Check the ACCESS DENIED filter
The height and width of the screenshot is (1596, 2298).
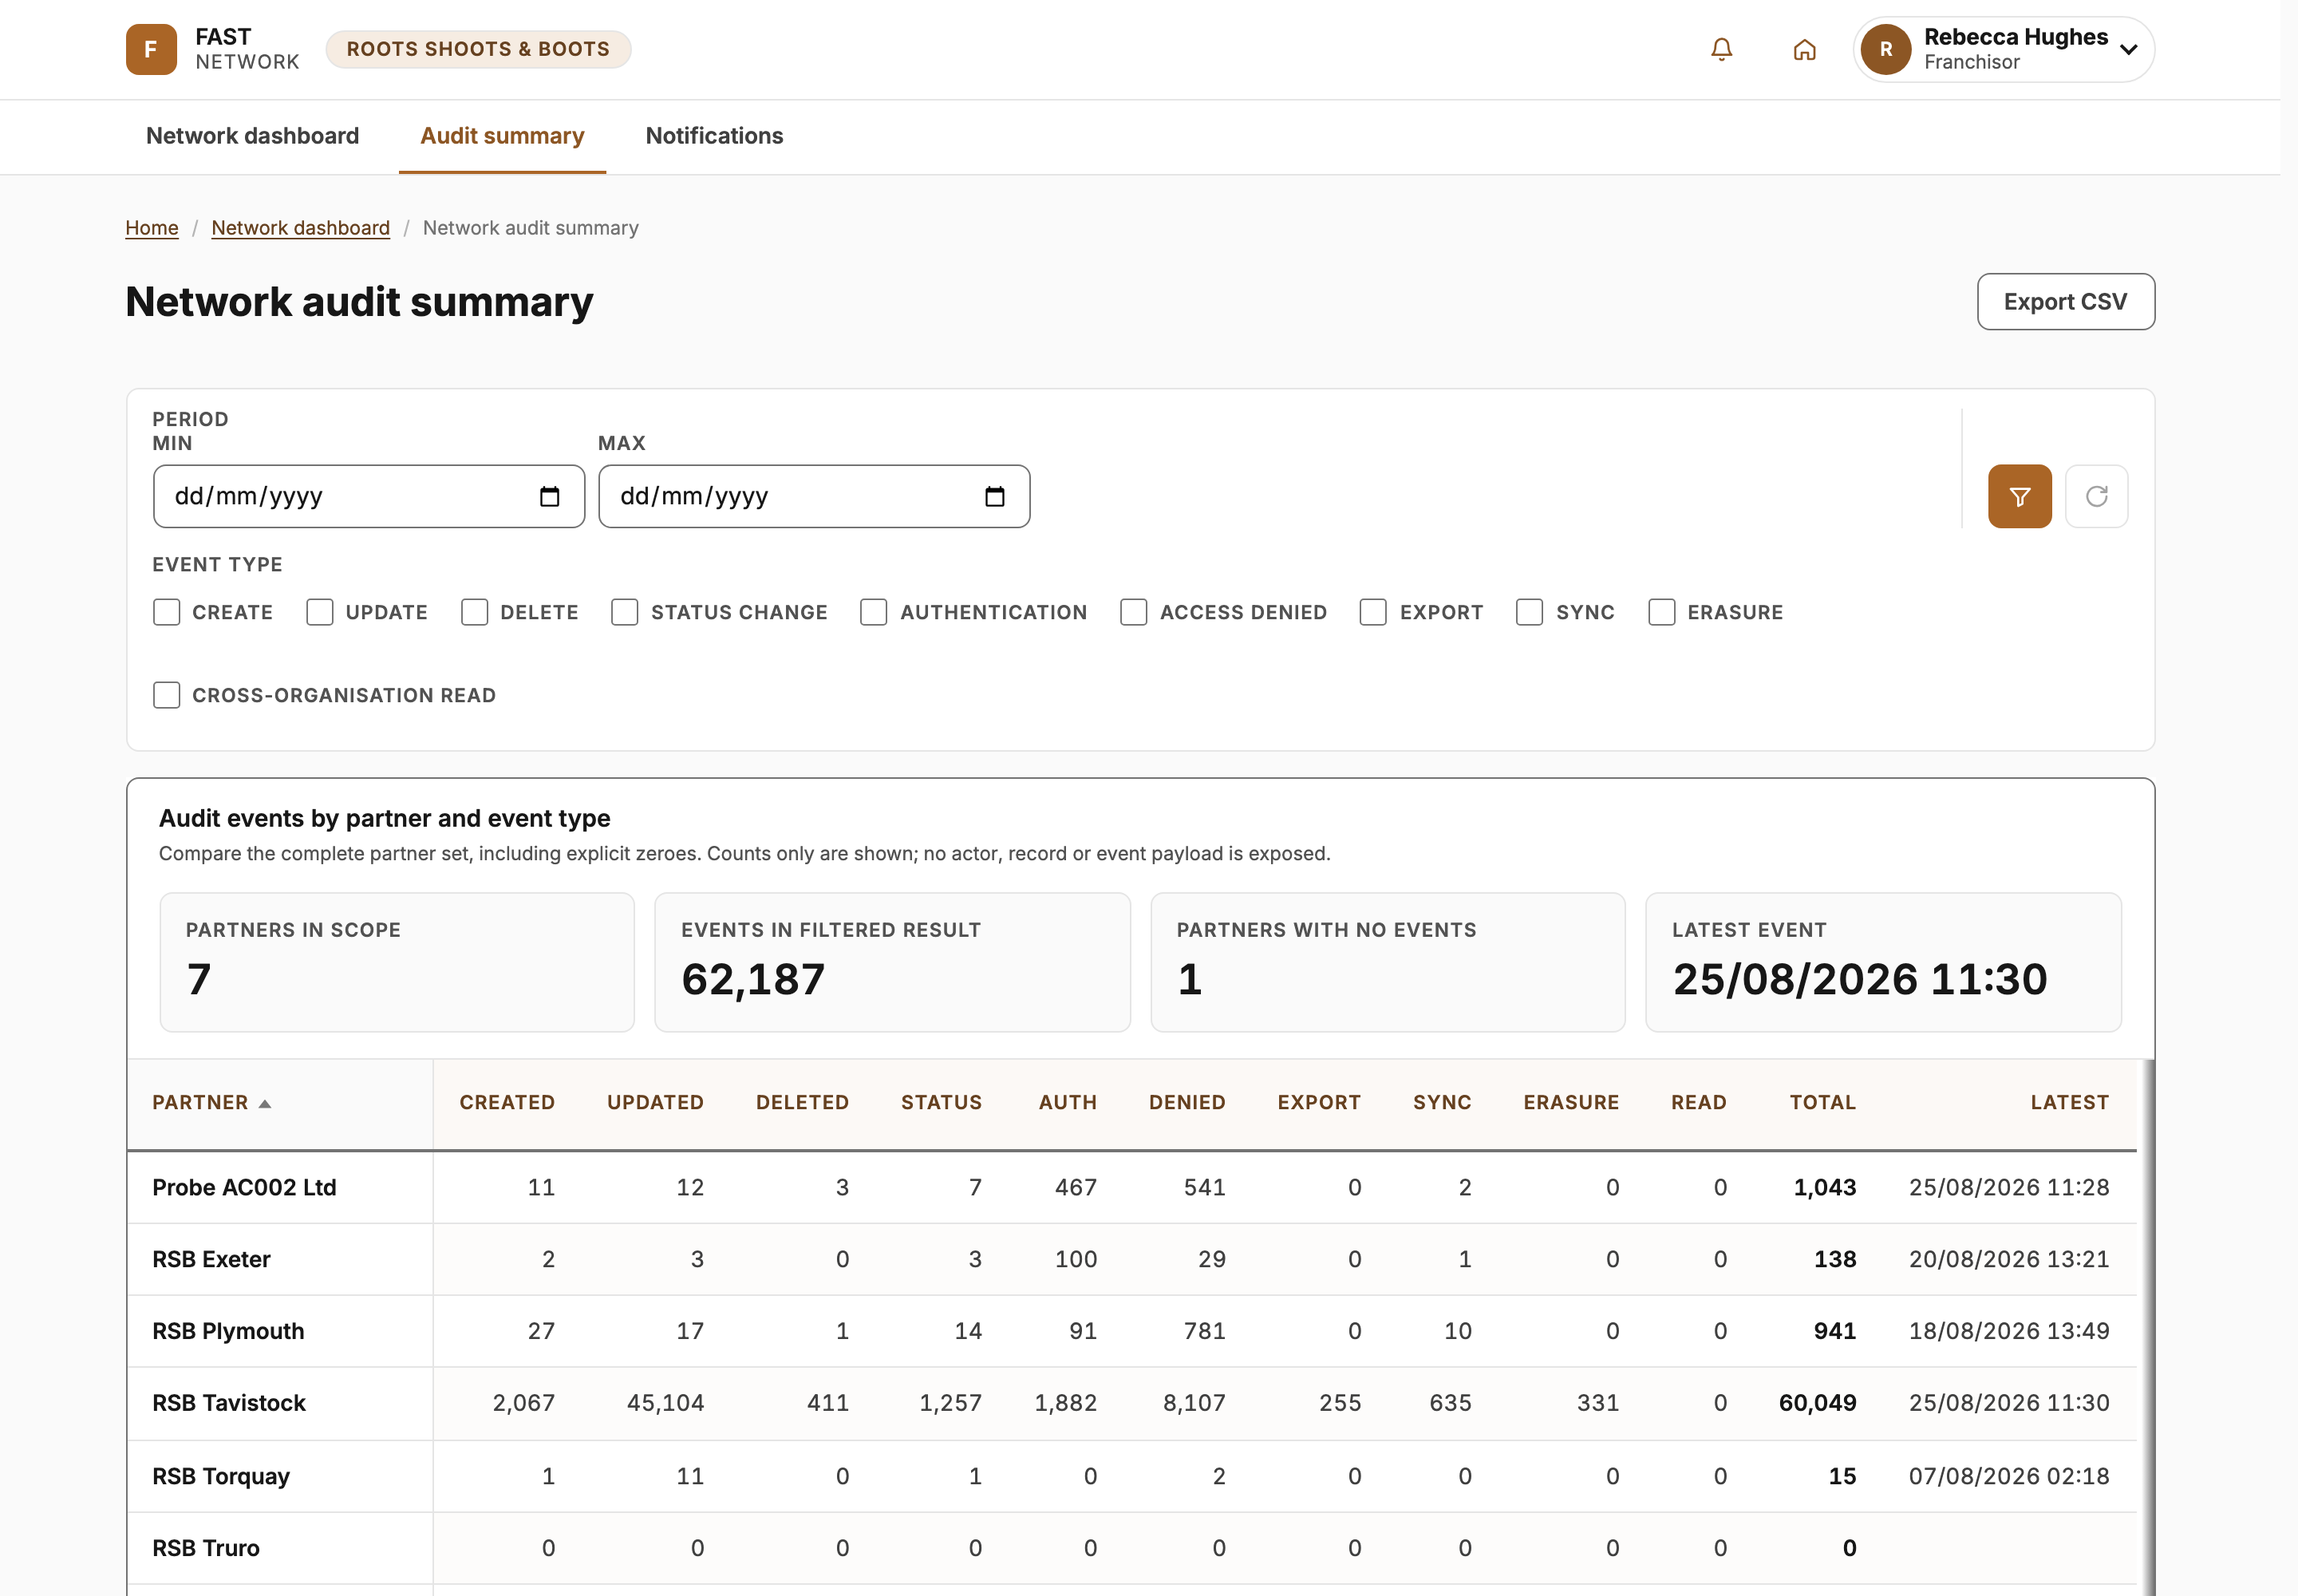[1134, 612]
